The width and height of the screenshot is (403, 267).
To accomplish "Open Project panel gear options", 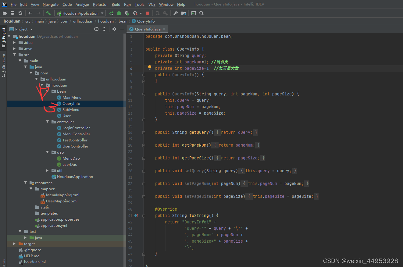I will tap(114, 29).
